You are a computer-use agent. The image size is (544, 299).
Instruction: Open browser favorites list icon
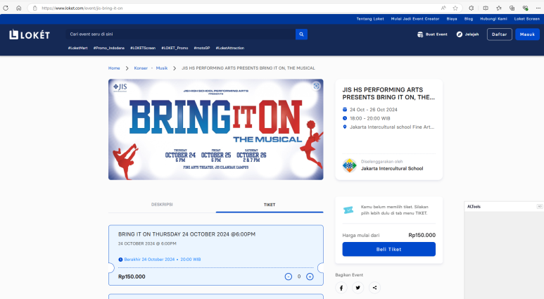coord(499,8)
